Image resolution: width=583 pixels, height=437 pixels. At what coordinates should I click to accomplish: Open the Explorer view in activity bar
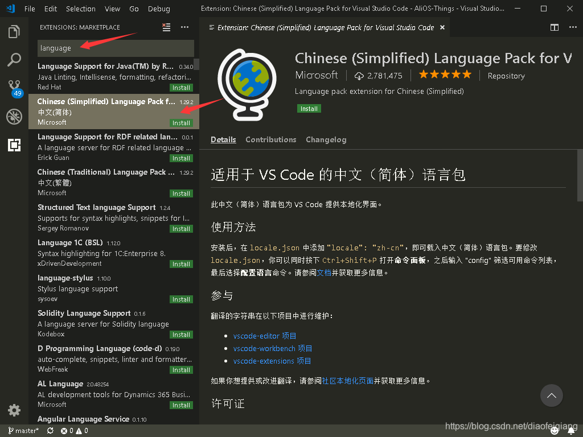(14, 32)
